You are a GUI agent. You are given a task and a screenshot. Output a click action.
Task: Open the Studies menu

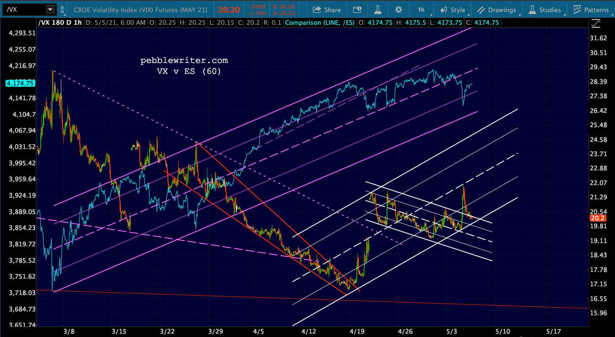click(544, 10)
